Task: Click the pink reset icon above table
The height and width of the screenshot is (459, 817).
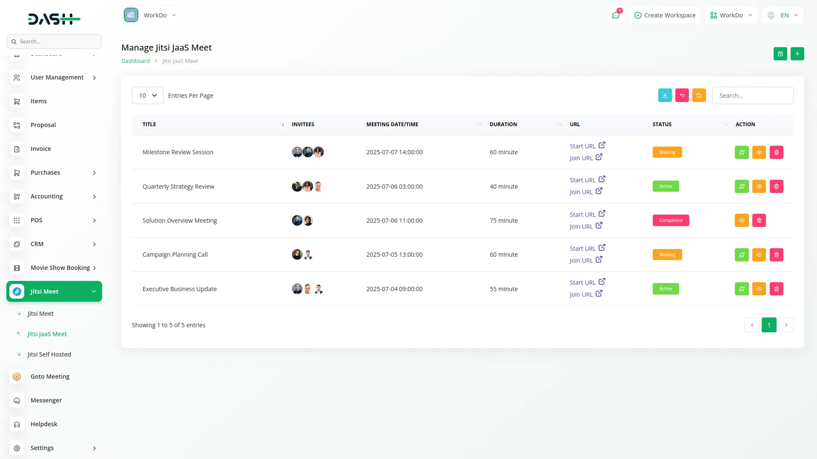Action: point(682,95)
